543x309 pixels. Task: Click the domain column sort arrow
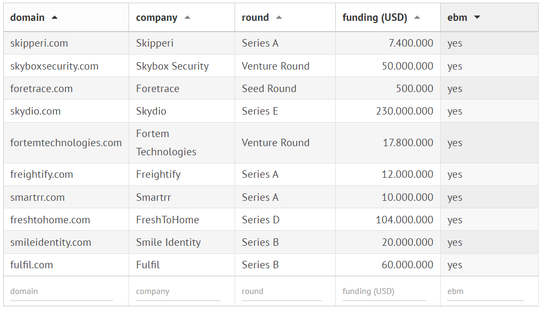pos(55,17)
